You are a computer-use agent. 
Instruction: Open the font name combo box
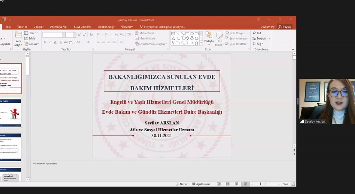click(x=54, y=35)
